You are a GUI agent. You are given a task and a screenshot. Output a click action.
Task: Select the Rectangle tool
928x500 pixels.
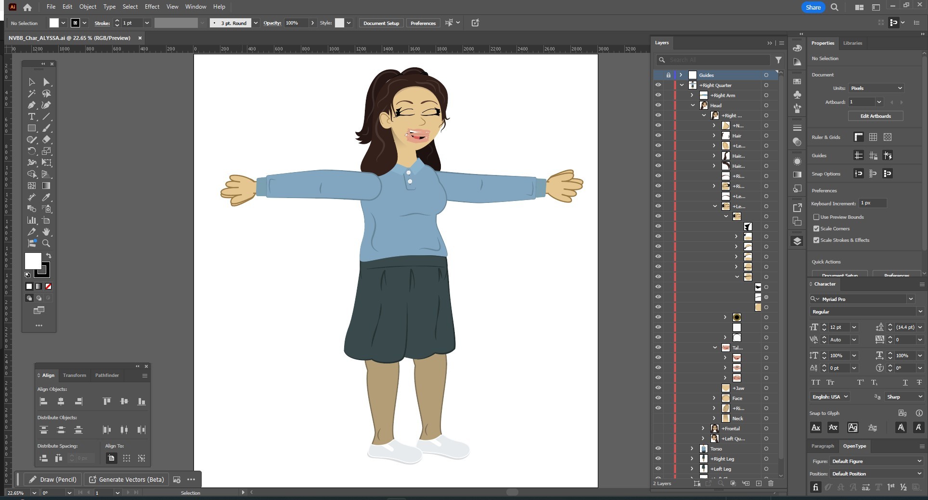tap(32, 128)
